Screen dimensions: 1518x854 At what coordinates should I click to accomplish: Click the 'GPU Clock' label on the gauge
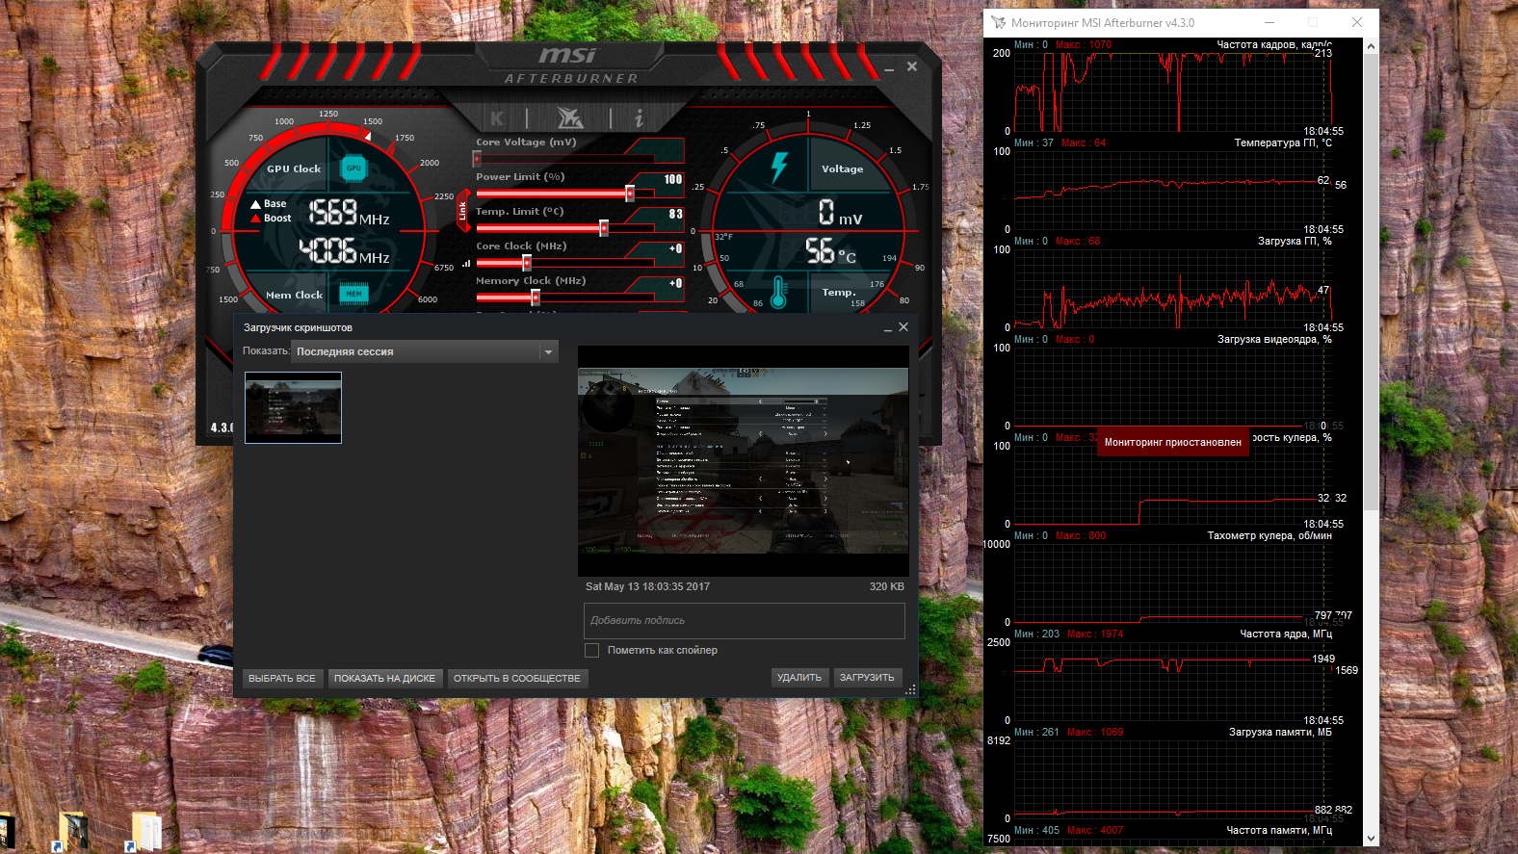[x=294, y=168]
